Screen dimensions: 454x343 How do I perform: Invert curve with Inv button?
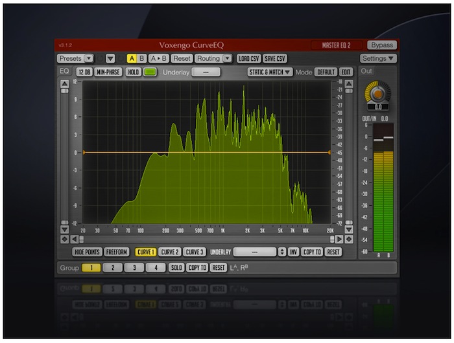click(293, 252)
